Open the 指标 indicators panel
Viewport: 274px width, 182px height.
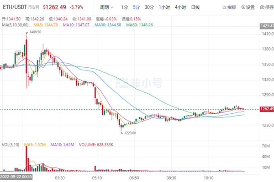point(229,7)
